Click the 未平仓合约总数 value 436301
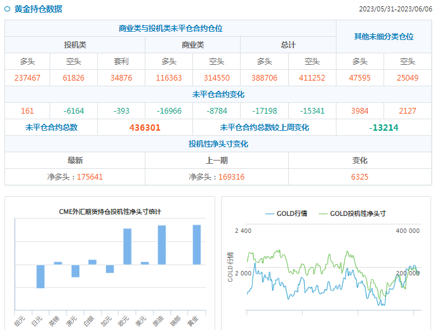440x330 pixels. pyautogui.click(x=145, y=128)
